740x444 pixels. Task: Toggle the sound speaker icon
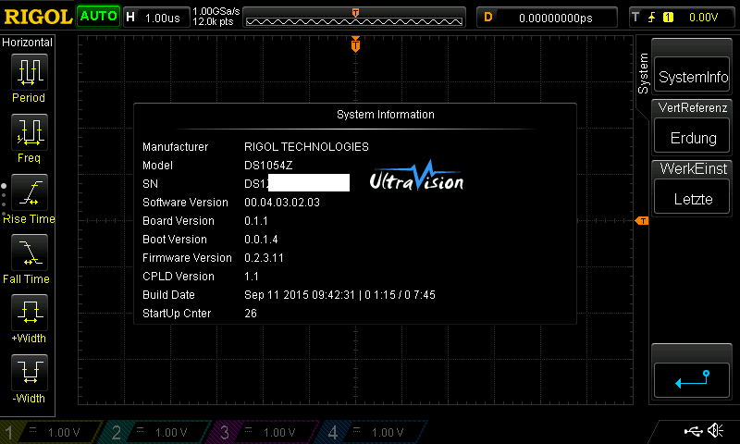point(715,430)
